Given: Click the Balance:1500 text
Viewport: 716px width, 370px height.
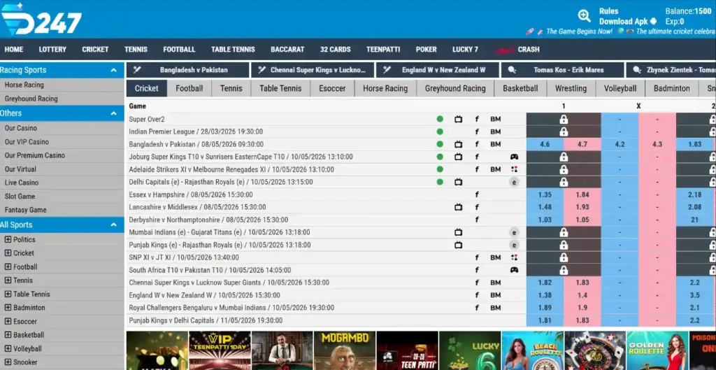Looking at the screenshot, I should pos(688,11).
